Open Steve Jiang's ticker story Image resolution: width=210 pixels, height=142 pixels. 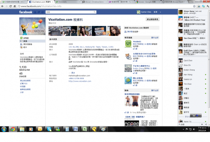[x=193, y=12]
